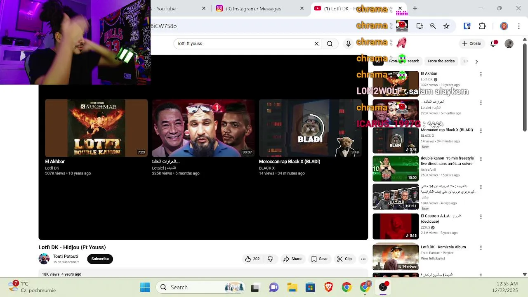Open BLACK-X channel under Moroccan rap endscreen
Screen dimensions: 528x297
[x=266, y=168]
